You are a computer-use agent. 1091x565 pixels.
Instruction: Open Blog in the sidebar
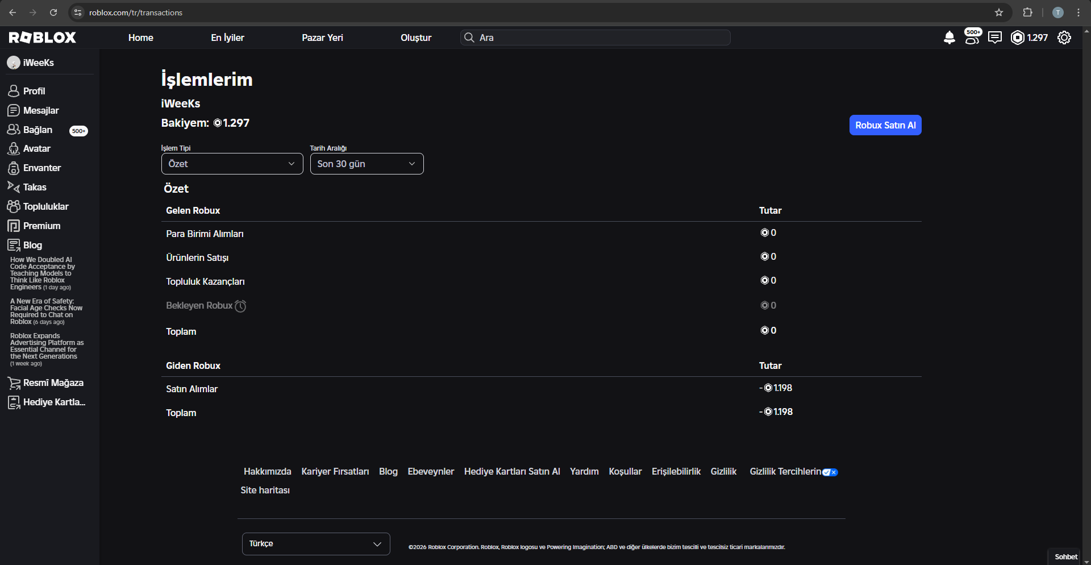[24, 245]
